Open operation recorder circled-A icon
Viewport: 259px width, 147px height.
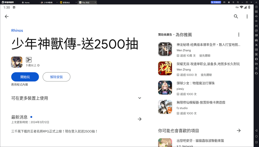click(x=256, y=31)
